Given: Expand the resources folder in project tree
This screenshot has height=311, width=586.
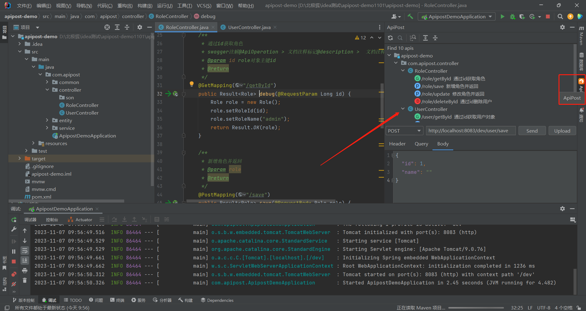Looking at the screenshot, I should (33, 143).
